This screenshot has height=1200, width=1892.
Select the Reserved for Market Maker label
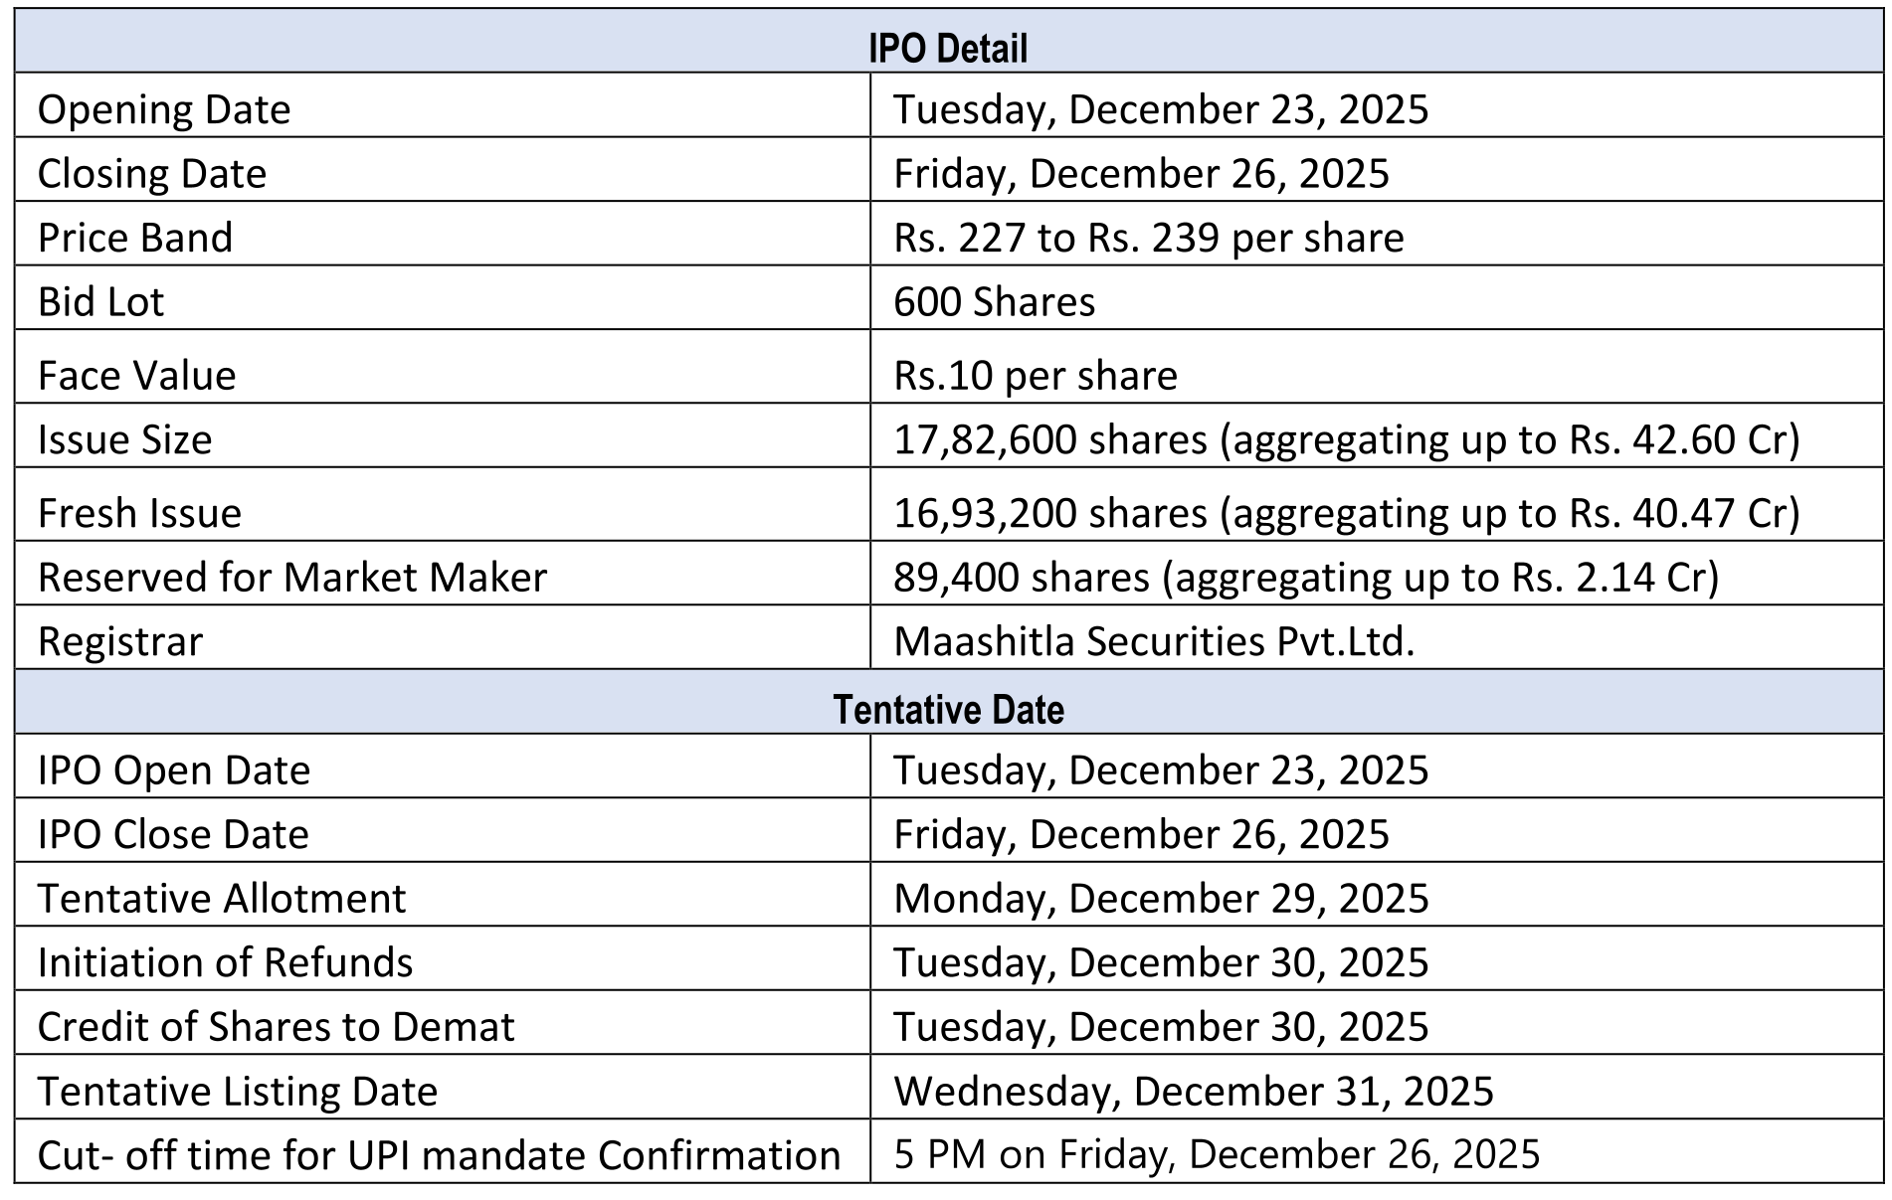pos(291,578)
